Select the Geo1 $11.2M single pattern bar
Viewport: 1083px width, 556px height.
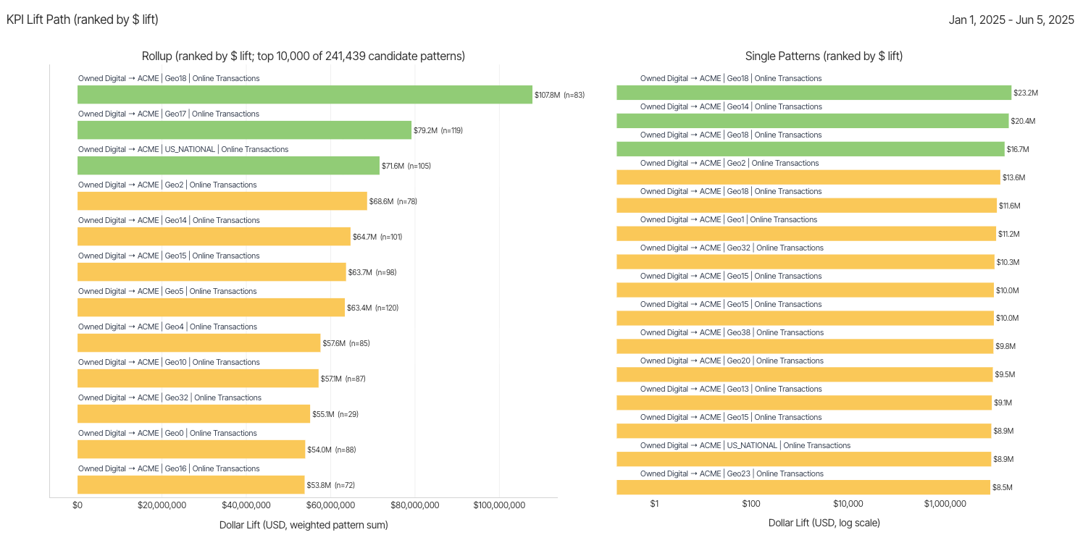806,234
